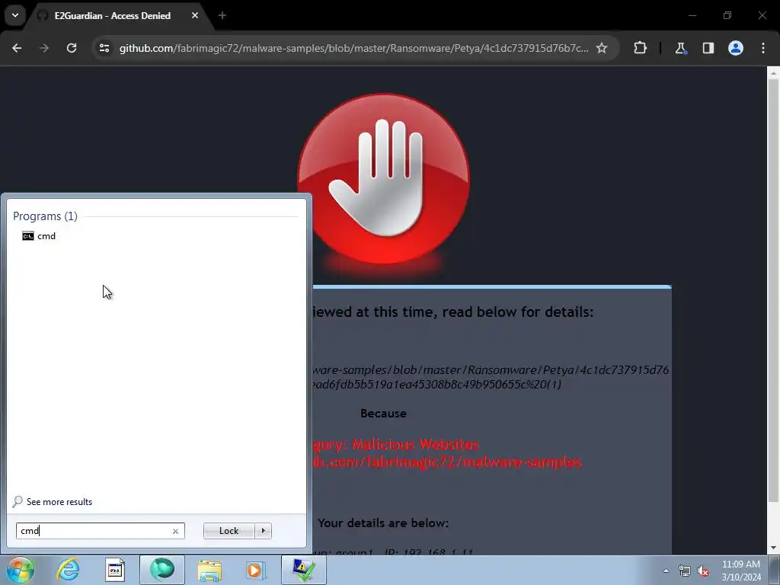Open the warning checkmark taskbar app

(x=304, y=570)
